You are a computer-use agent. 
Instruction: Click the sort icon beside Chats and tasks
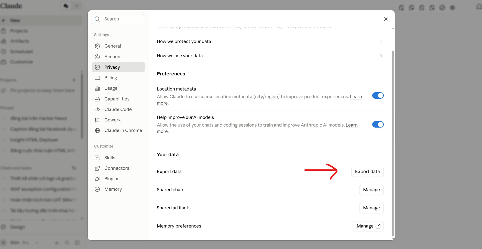(x=74, y=168)
